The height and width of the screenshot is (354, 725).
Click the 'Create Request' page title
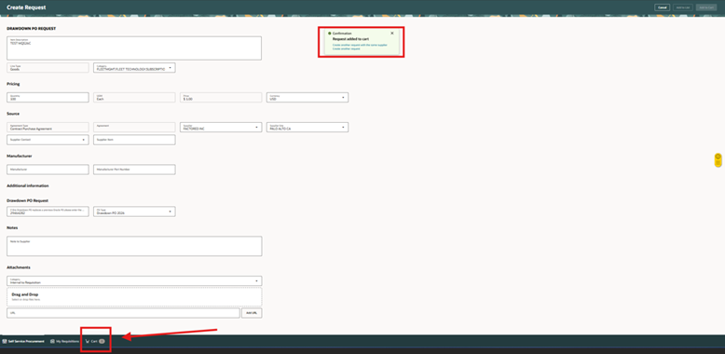(x=26, y=7)
